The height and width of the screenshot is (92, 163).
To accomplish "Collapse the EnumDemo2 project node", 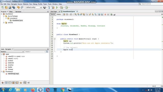I will (x=2, y=14).
